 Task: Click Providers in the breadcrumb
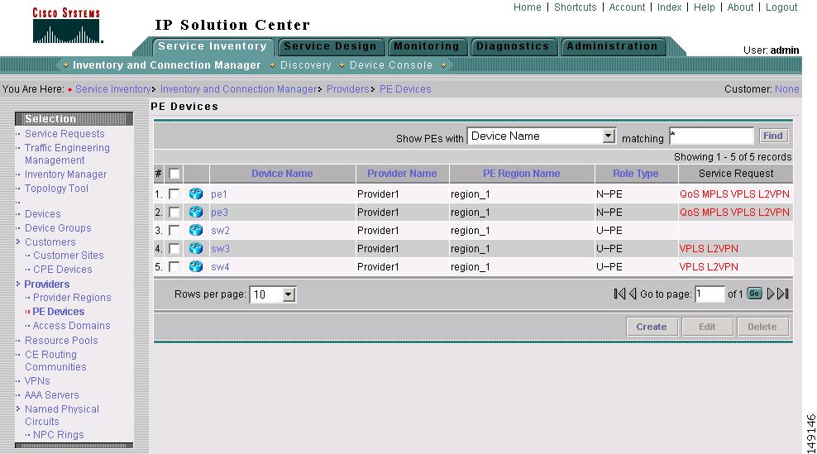(348, 89)
